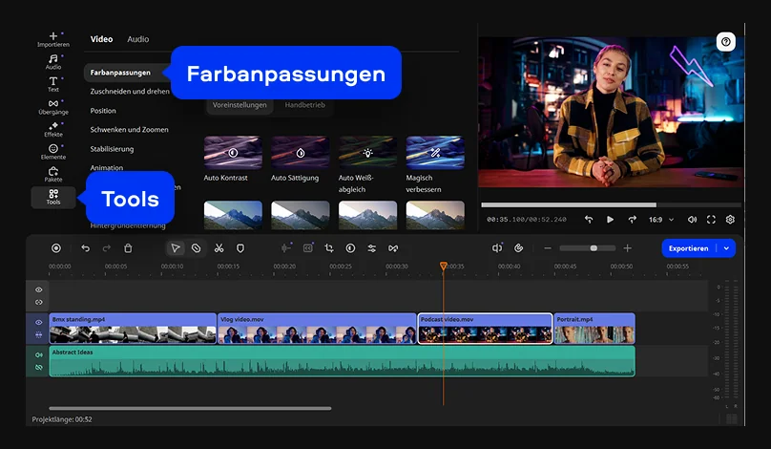771x449 pixels.
Task: Toggle visibility of the empty top track
Action: [39, 289]
